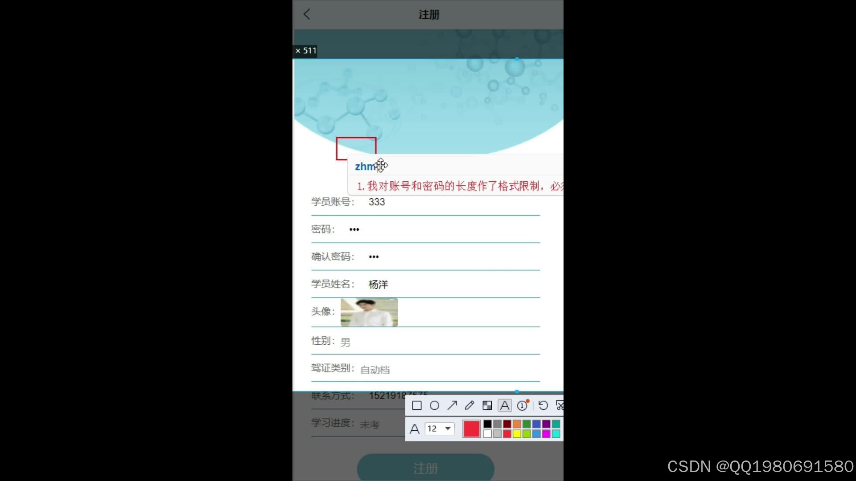Viewport: 856px width, 481px height.
Task: Select the text annotation tool
Action: point(505,406)
